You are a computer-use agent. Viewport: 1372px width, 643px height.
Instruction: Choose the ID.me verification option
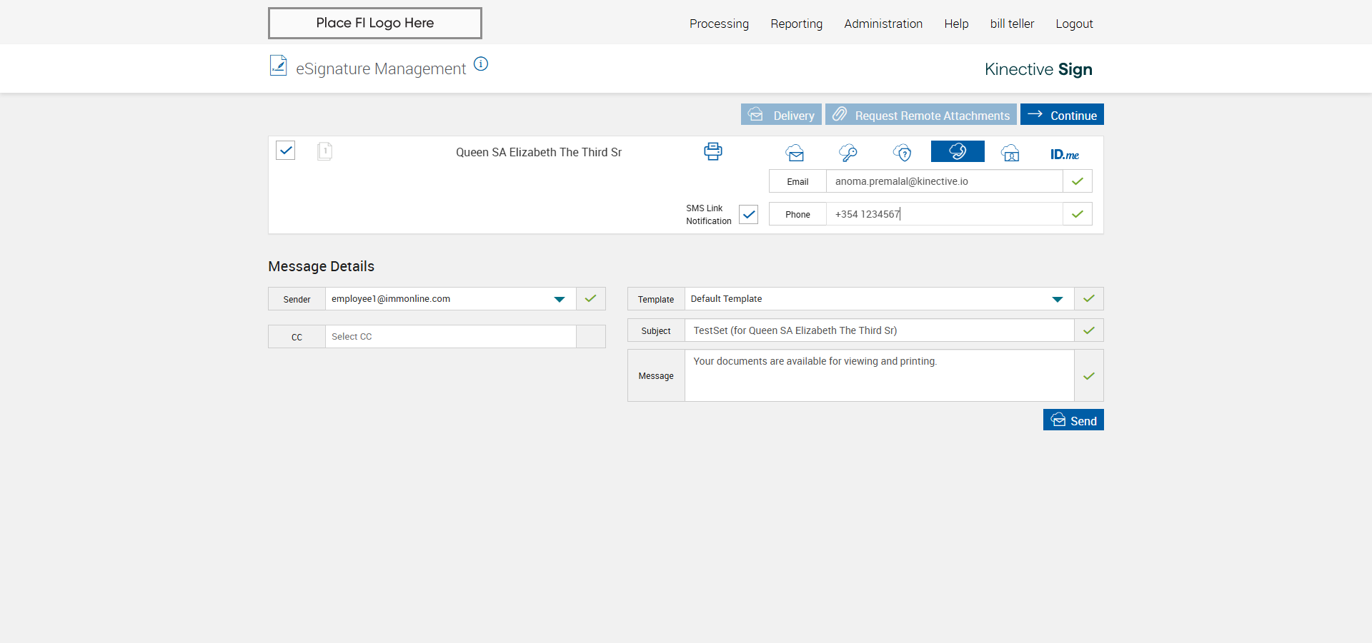[1064, 154]
